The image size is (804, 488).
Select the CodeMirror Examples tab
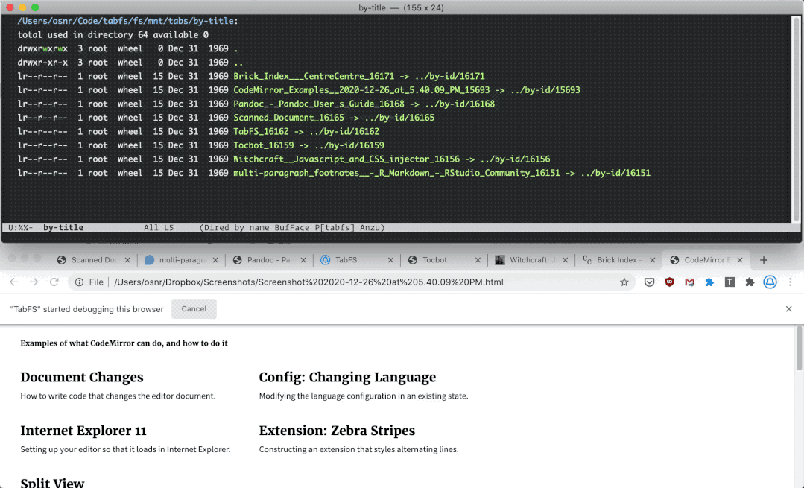pos(706,260)
